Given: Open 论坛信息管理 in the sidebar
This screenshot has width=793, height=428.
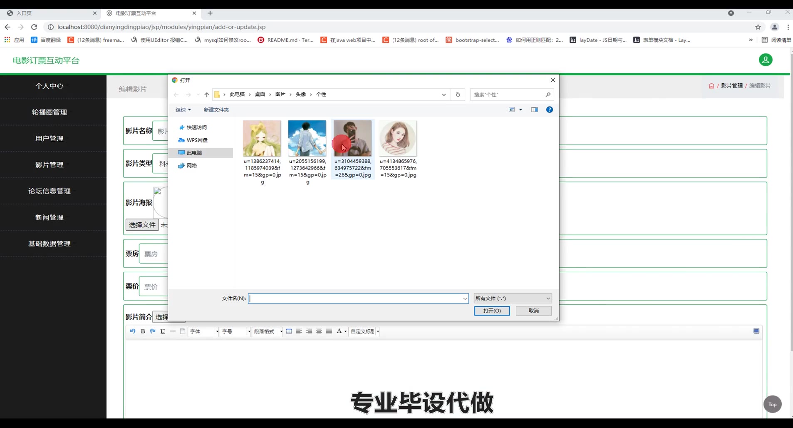Looking at the screenshot, I should coord(50,191).
